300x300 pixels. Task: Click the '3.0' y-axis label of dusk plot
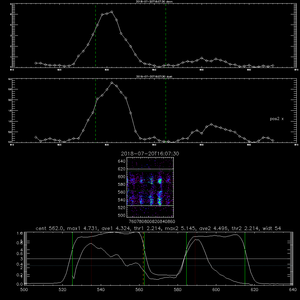click(10, 79)
